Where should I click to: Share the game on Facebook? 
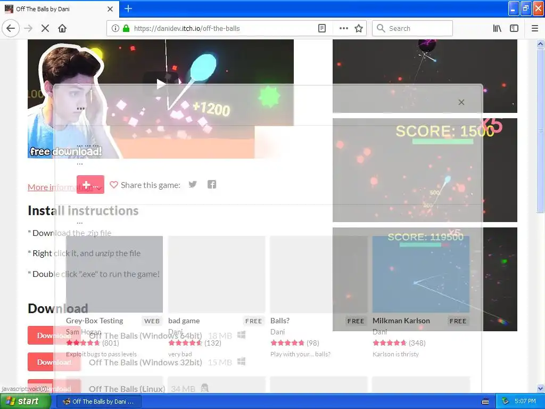[x=212, y=184]
